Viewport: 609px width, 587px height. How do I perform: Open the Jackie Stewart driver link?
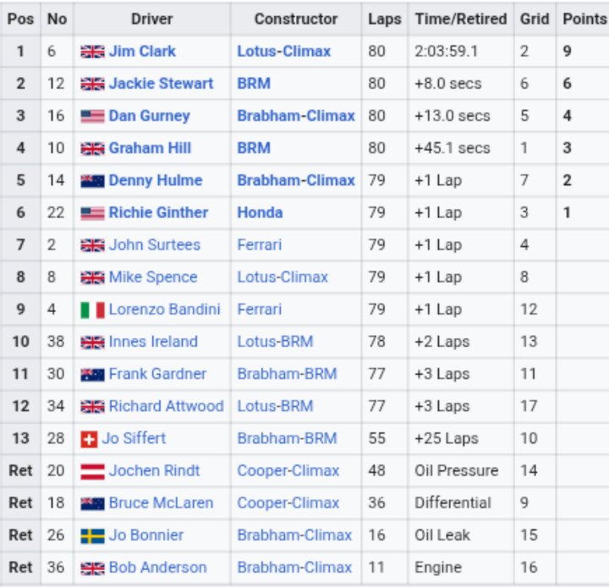pos(162,84)
